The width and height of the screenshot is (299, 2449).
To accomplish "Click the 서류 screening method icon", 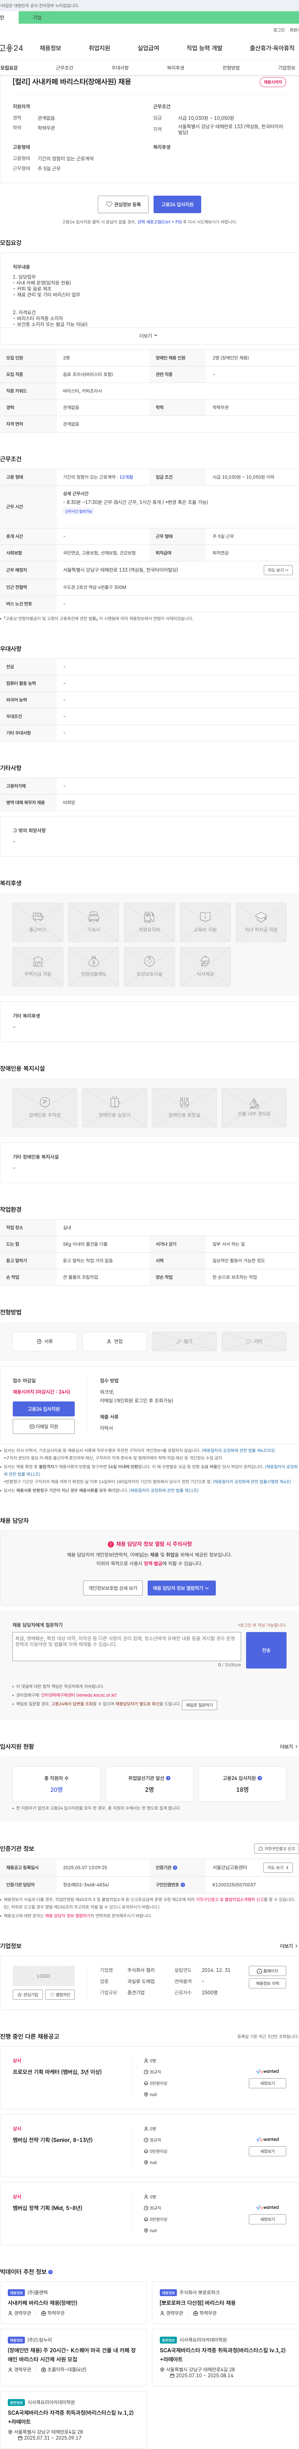I will [45, 1342].
